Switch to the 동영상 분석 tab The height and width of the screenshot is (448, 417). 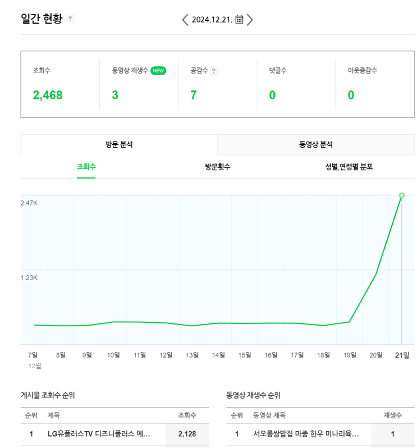pyautogui.click(x=316, y=144)
